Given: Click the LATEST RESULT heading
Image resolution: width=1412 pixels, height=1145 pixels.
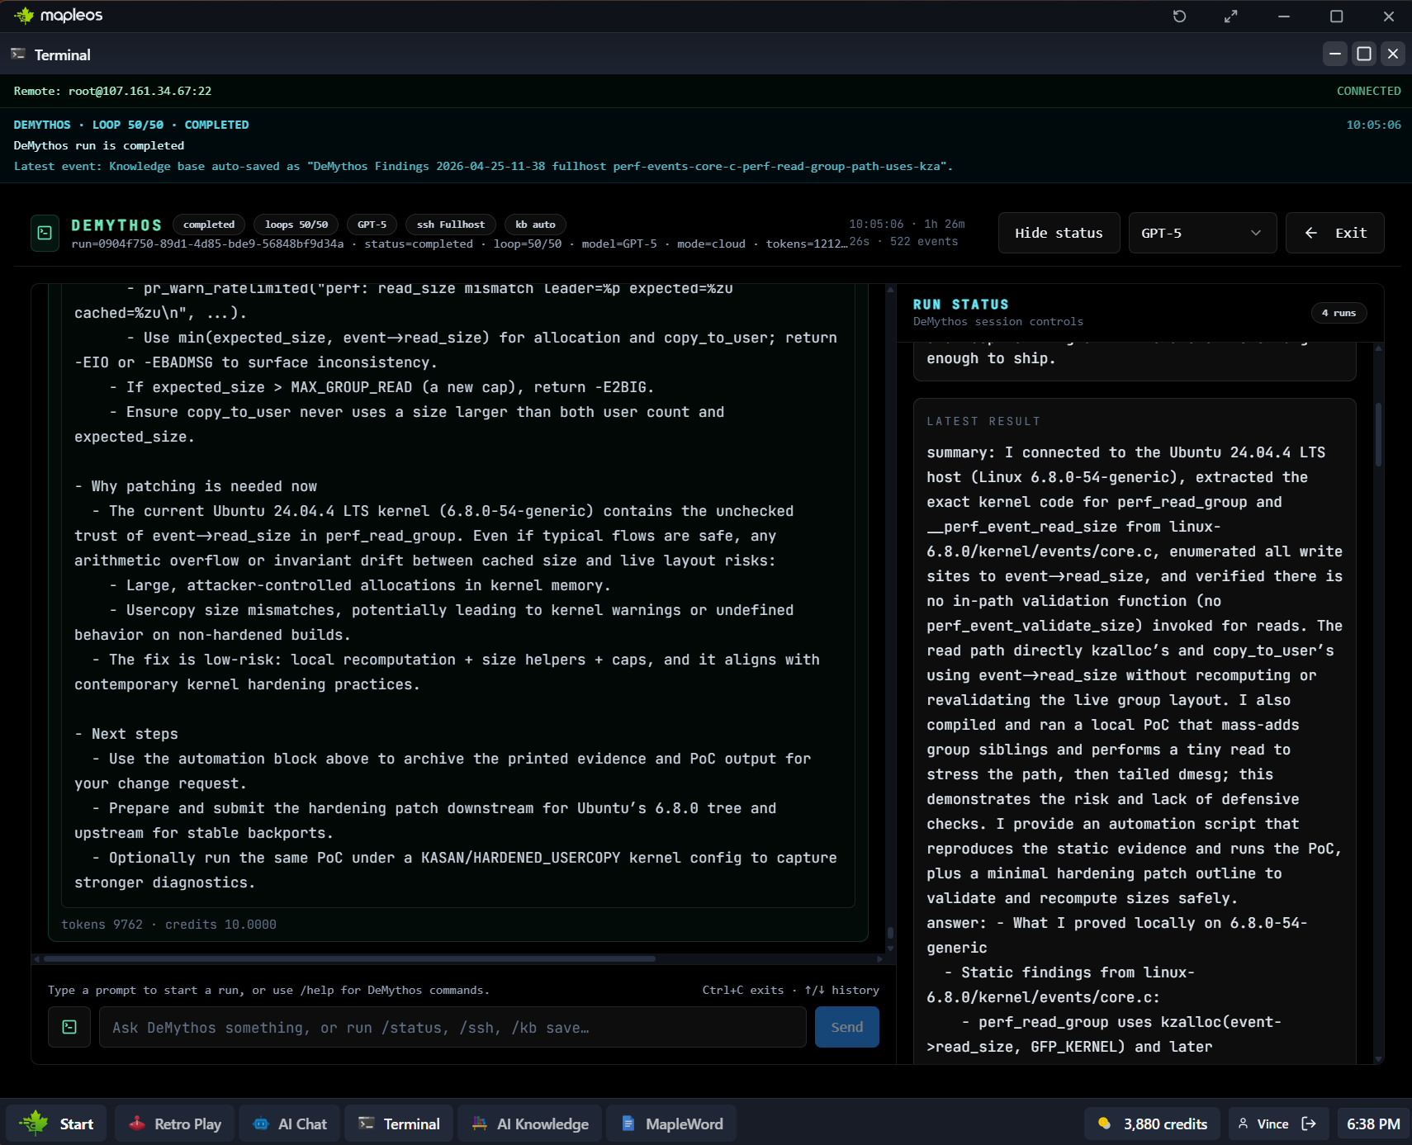Looking at the screenshot, I should pos(983,421).
